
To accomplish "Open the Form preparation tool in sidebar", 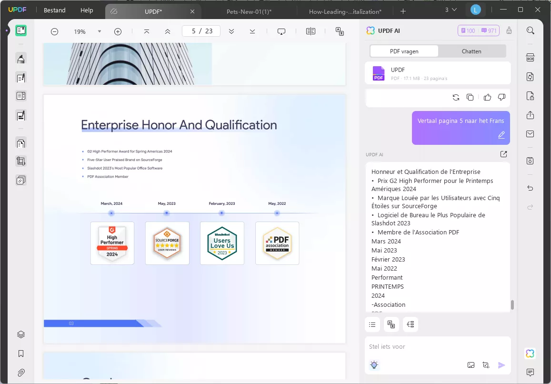I will pyautogui.click(x=21, y=96).
